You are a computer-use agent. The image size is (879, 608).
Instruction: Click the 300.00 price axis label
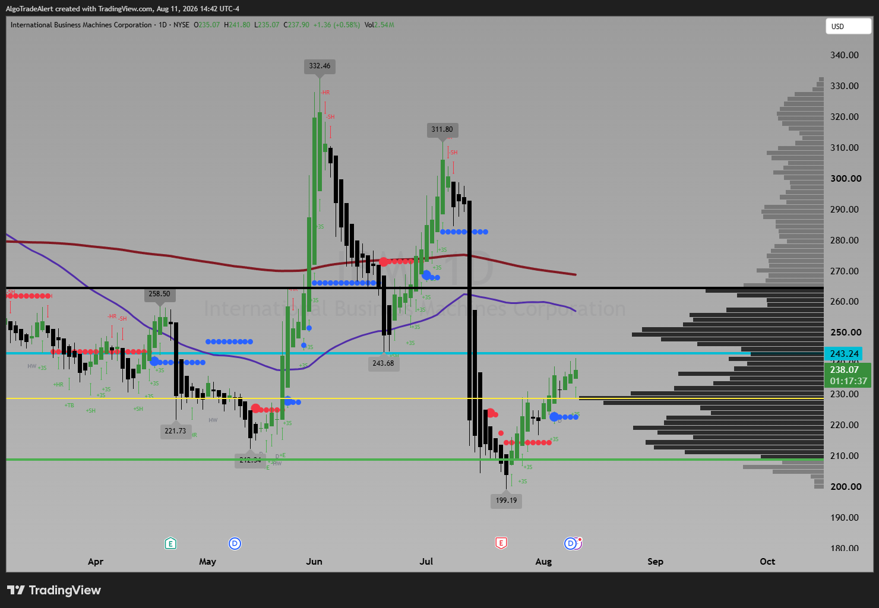pos(846,179)
